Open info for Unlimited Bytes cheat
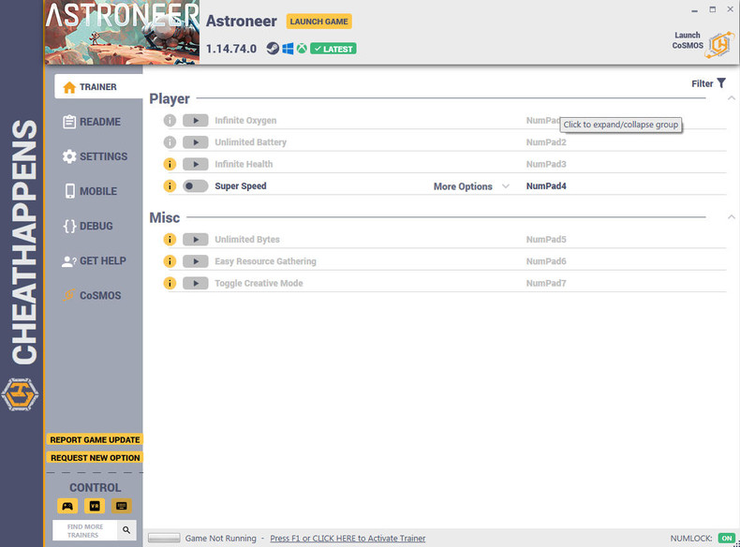The image size is (740, 547). click(x=170, y=239)
